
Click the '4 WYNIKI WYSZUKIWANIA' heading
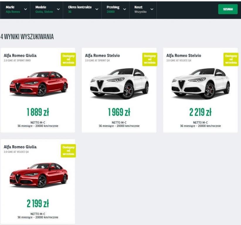tap(27, 37)
